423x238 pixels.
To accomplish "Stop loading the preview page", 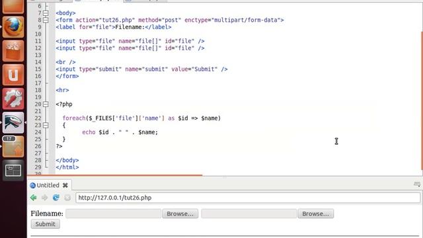I will [x=67, y=198].
